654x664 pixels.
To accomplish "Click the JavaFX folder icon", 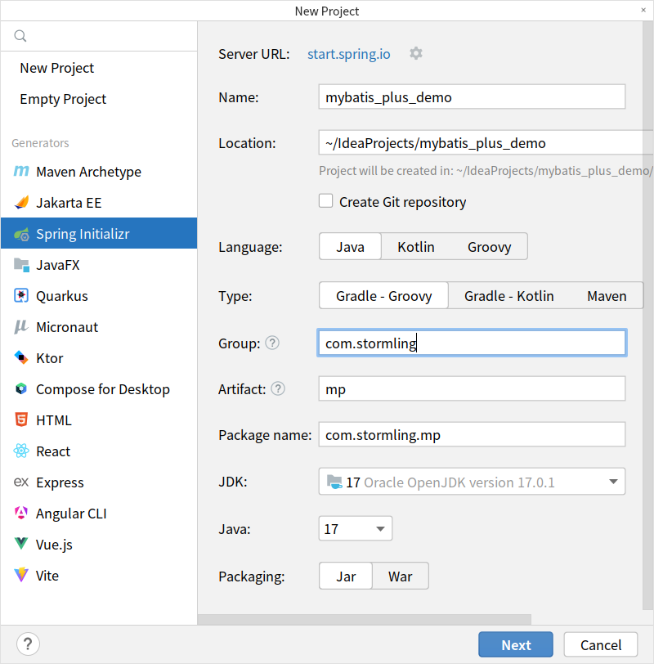I will [x=21, y=265].
